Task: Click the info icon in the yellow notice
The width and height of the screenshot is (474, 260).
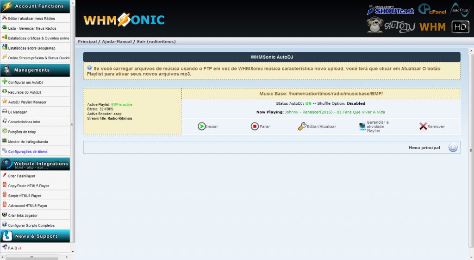Action: (89, 68)
